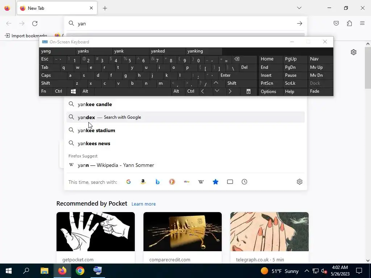This screenshot has width=371, height=278.
Task: Click context menu key on On-Screen Keyboard
Action: (249, 92)
